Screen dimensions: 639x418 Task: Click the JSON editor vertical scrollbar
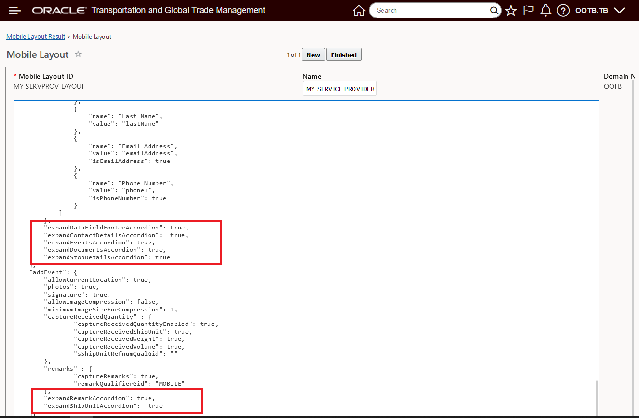click(597, 397)
